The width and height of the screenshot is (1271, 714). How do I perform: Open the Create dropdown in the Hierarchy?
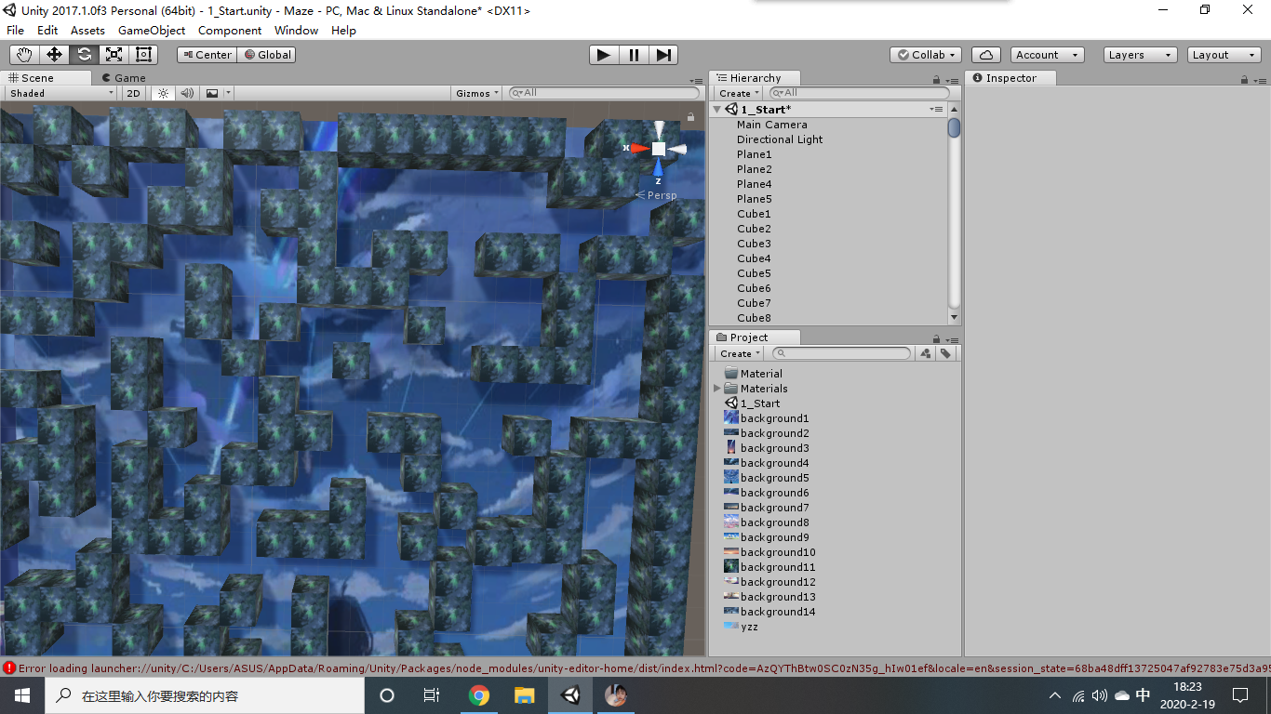tap(737, 93)
